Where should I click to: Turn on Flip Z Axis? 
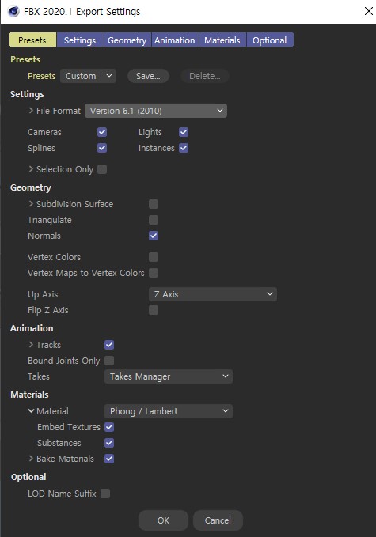pos(154,310)
